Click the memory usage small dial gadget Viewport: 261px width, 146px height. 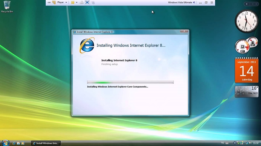coord(253,42)
